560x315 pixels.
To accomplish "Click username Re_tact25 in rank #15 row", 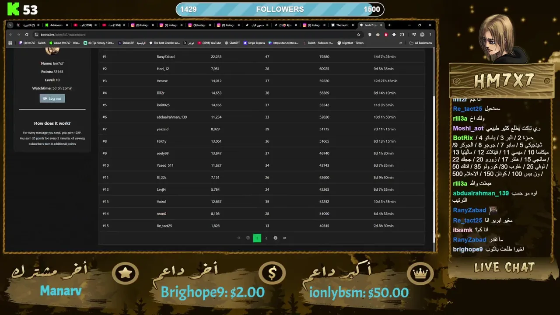I will [x=164, y=226].
